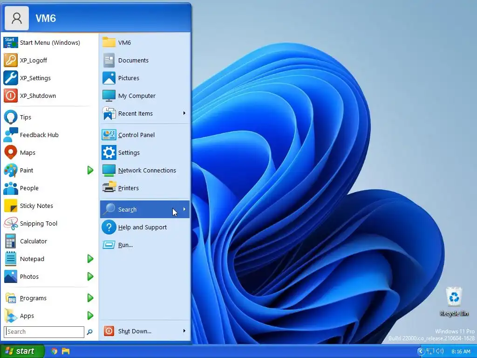Viewport: 477px width, 358px height.
Task: Open Recycle Bin on desktop
Action: click(x=454, y=301)
